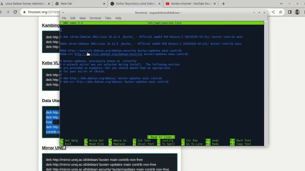Click the terminal title tugasdebian@debian

(159, 13)
